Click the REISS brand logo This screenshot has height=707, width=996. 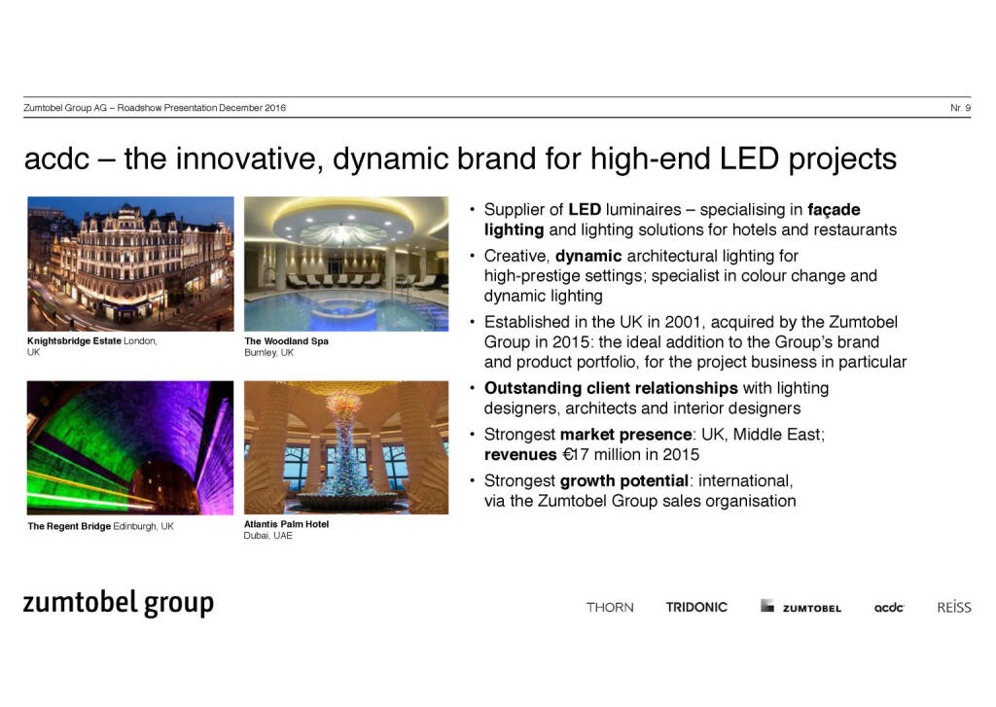[x=953, y=607]
